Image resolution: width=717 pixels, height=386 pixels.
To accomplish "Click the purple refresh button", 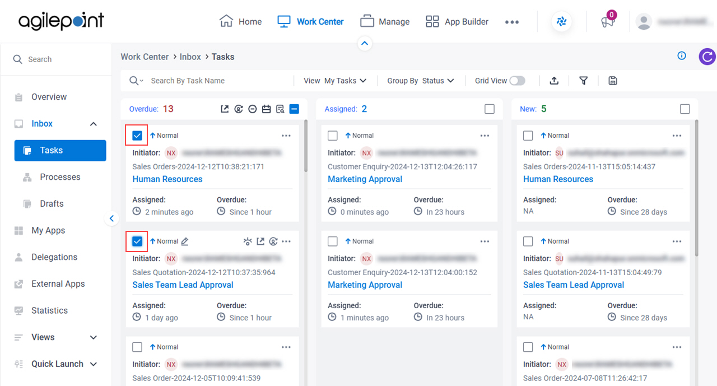I will (707, 57).
